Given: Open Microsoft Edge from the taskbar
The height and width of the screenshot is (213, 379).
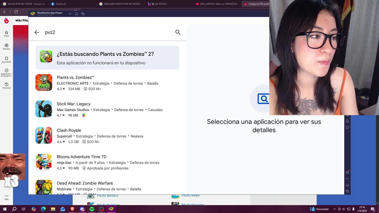Looking at the screenshot, I should point(43,209).
